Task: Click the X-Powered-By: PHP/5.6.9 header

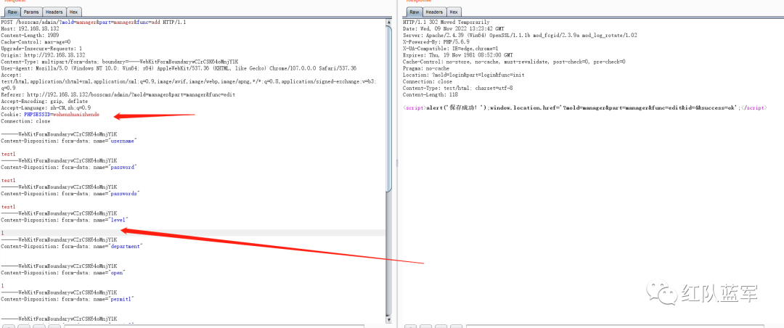Action: pos(438,42)
